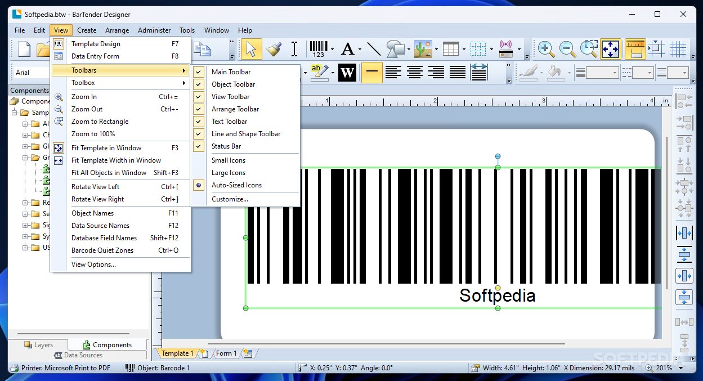Click the canvas vertical scrollbar
703x381 pixels.
pos(668,214)
